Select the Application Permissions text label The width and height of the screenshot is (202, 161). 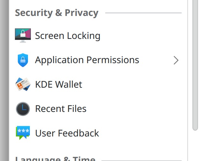[87, 60]
